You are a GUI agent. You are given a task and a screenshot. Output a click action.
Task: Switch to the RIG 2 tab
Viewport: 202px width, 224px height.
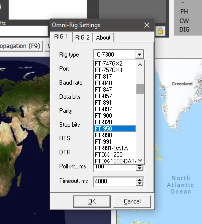pyautogui.click(x=82, y=37)
